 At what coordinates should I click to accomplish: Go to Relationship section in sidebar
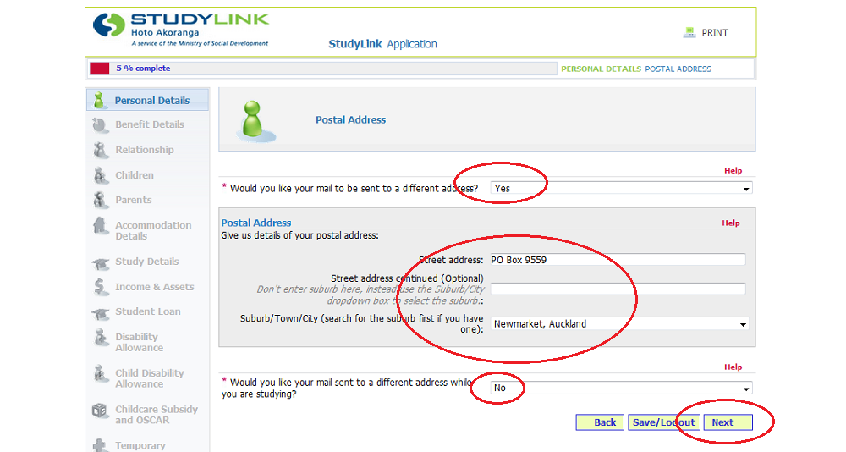(x=144, y=150)
